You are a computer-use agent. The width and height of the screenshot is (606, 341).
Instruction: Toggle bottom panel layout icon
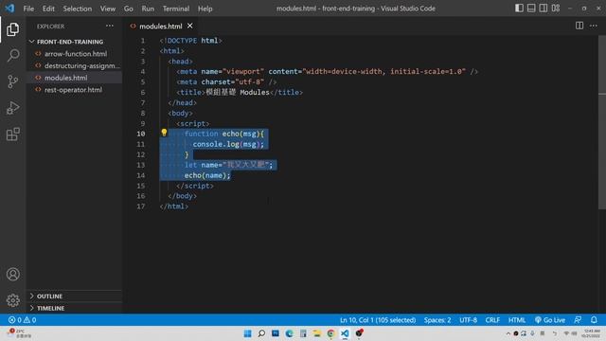(531, 9)
